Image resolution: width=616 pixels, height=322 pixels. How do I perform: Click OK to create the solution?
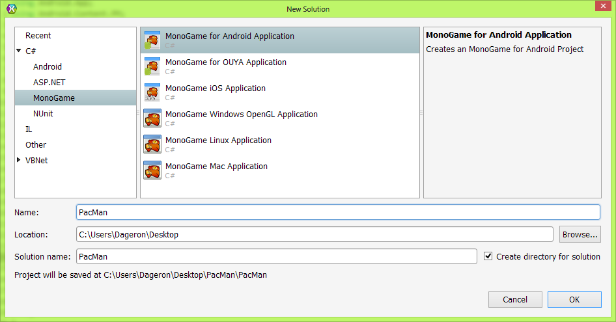pyautogui.click(x=574, y=300)
